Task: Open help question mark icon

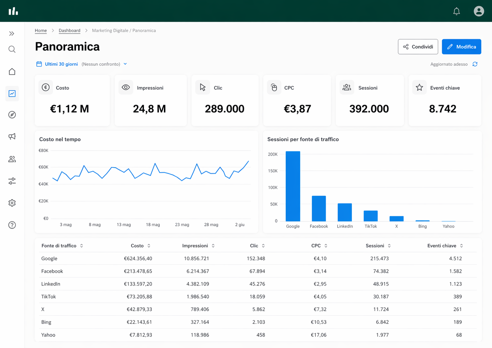Action: 12,225
